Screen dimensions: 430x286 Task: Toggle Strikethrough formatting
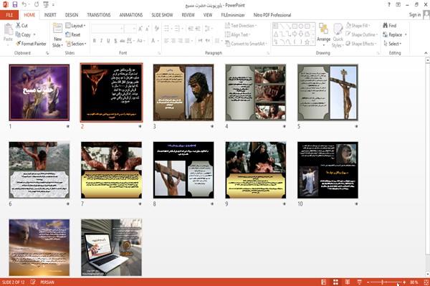[x=123, y=41]
